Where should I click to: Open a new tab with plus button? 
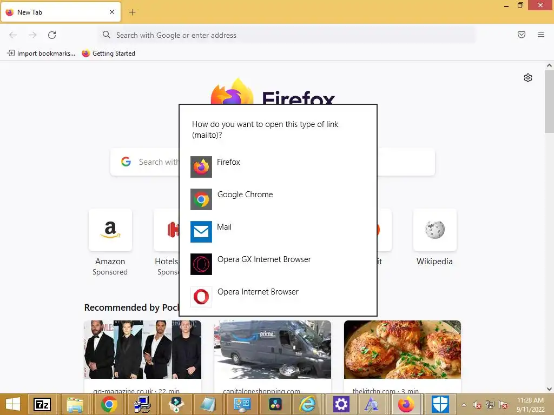(132, 12)
